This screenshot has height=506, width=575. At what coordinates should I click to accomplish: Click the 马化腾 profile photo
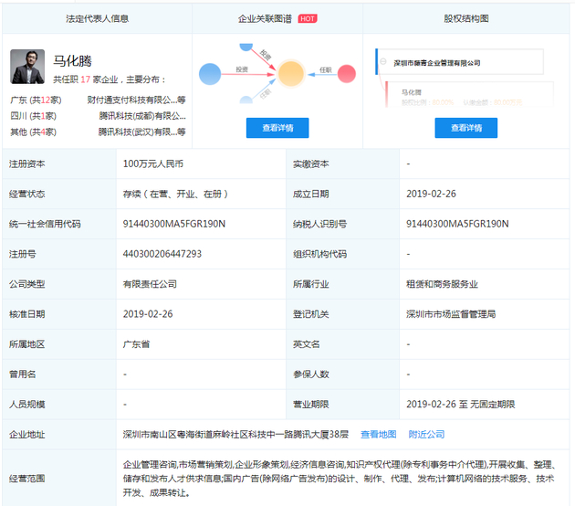click(27, 67)
